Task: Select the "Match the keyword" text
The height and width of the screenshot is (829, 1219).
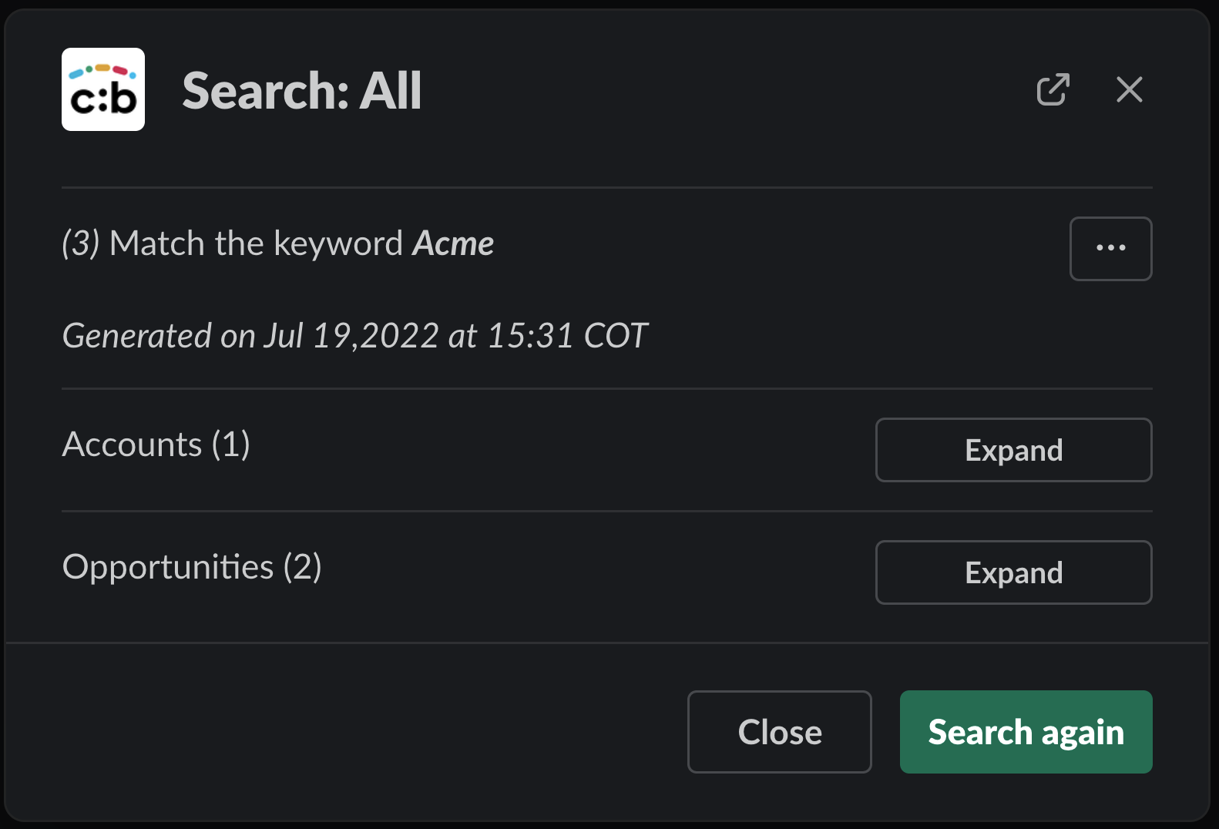Action: (256, 243)
